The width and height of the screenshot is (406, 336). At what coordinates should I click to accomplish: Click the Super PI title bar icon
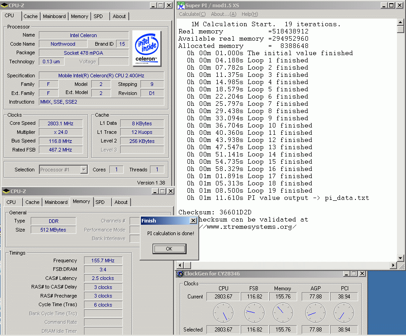click(x=181, y=5)
